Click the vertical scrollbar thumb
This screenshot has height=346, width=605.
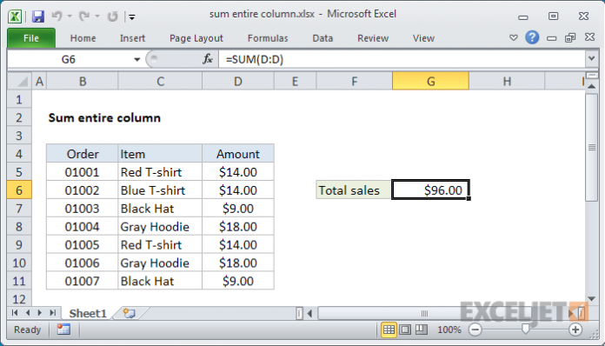click(x=591, y=147)
